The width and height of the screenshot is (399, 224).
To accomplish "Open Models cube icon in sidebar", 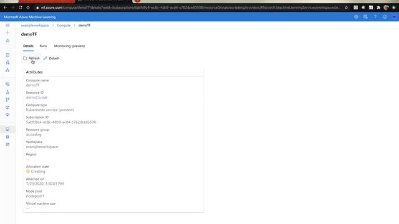I will [x=7, y=108].
